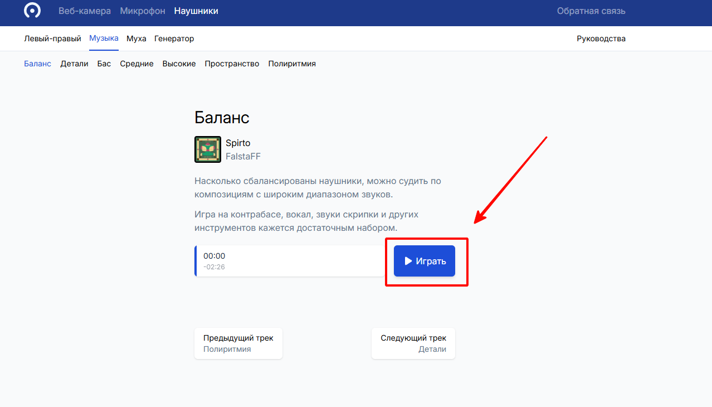Switch to the Высокие sub-tab
Image resolution: width=712 pixels, height=407 pixels.
coord(179,64)
